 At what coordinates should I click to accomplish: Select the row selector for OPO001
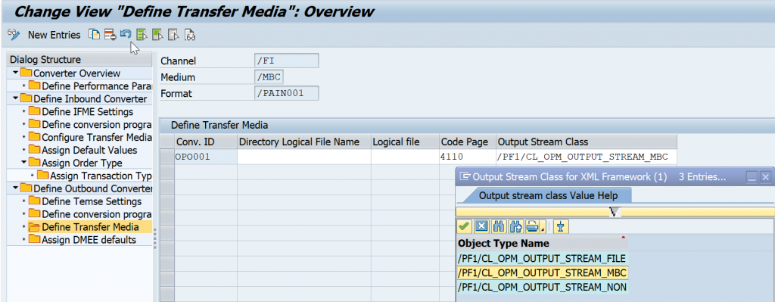167,157
